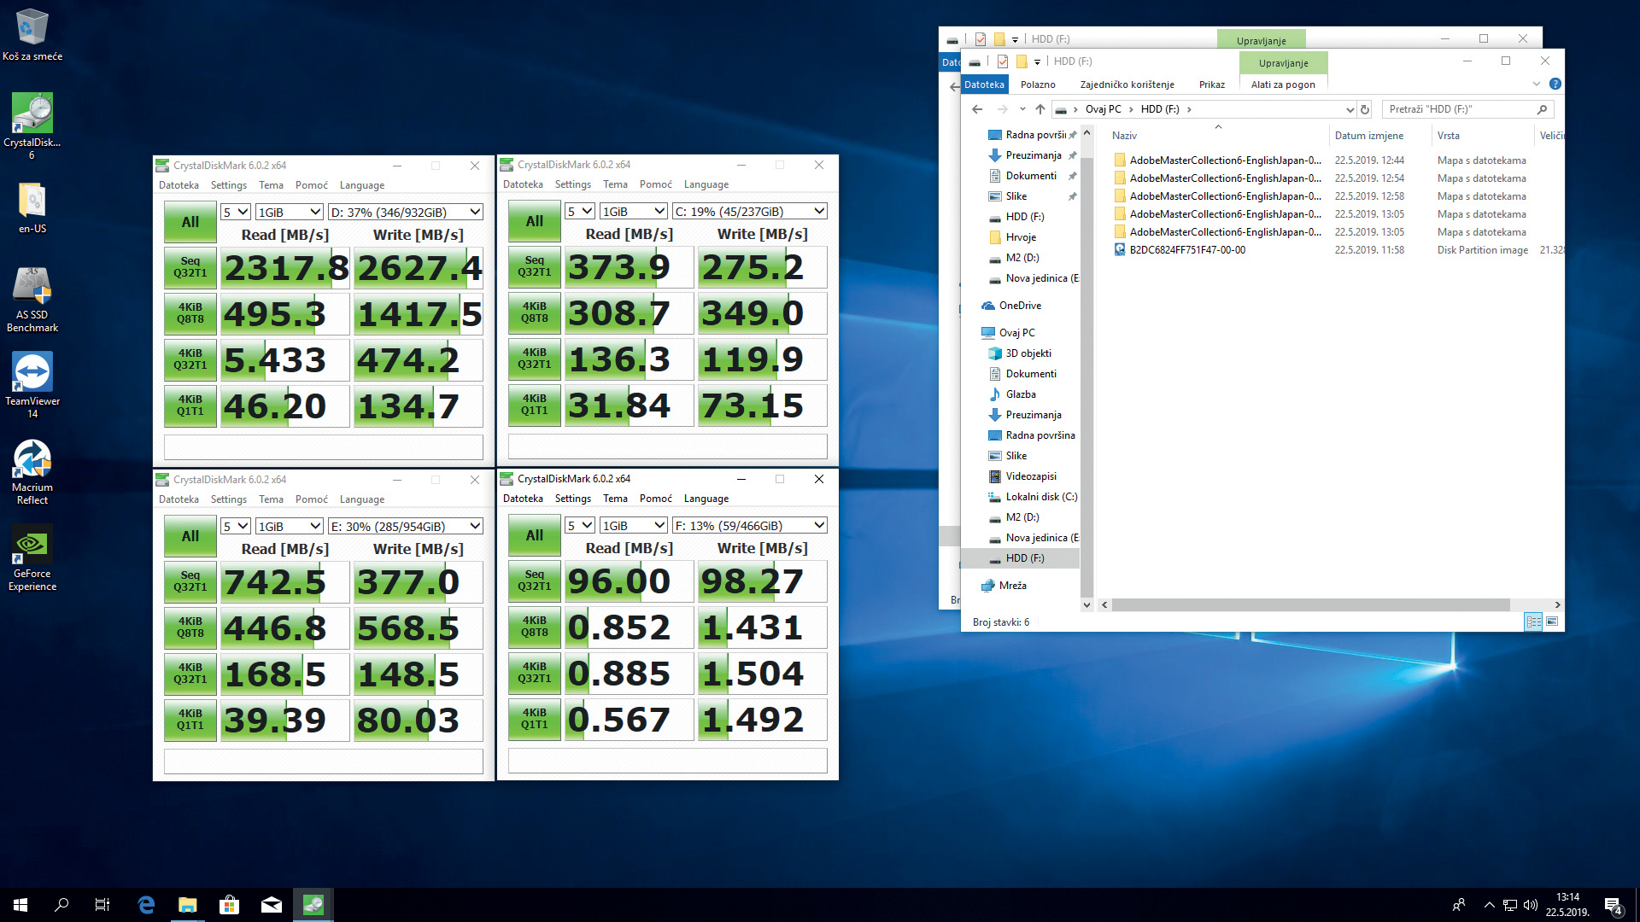This screenshot has width=1640, height=922.
Task: Open Microsoft Edge from the taskbar
Action: coord(146,905)
